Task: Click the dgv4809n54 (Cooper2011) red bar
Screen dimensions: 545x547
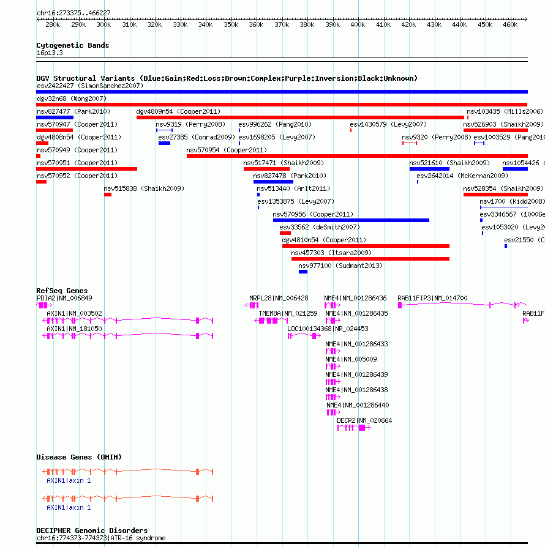Action: 300,117
